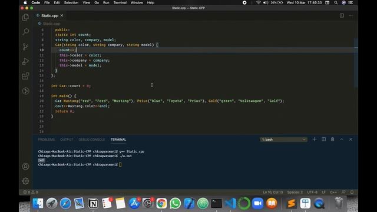
Task: Create a new terminal with plus icon
Action: click(x=314, y=140)
